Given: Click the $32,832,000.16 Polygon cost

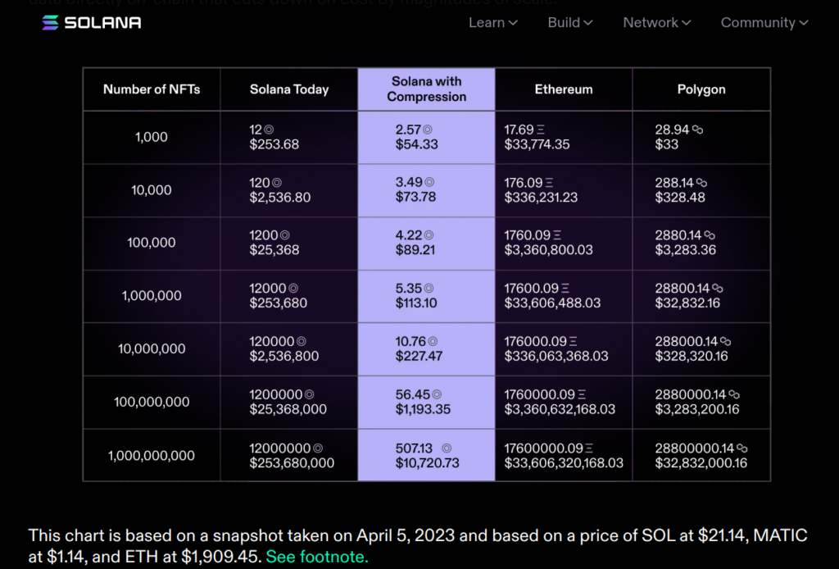Looking at the screenshot, I should point(701,463).
